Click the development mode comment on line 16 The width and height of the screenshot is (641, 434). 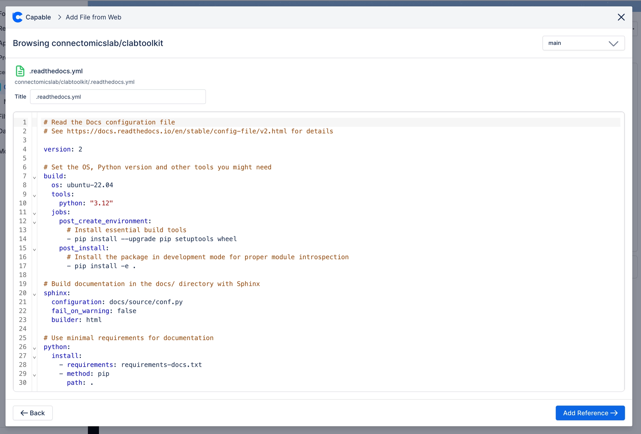click(x=208, y=257)
